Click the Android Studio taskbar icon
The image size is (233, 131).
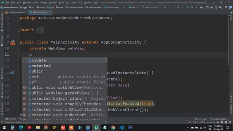point(96,128)
